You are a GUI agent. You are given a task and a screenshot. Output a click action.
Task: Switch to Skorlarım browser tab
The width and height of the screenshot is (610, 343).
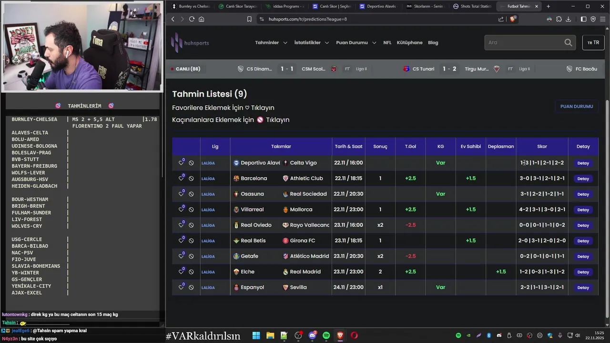coord(426,6)
